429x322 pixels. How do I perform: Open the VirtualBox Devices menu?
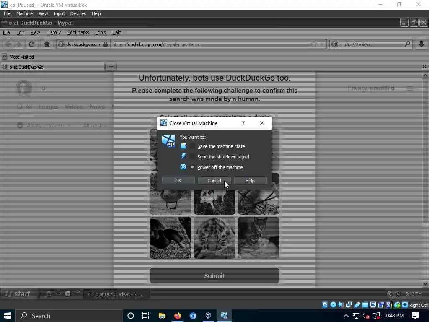pyautogui.click(x=78, y=13)
